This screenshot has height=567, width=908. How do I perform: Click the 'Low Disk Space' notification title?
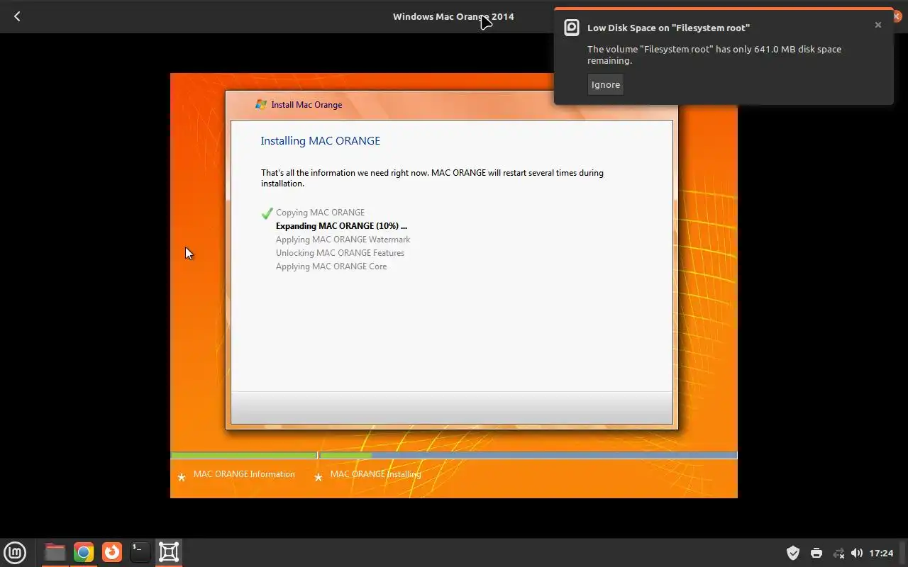pos(668,28)
